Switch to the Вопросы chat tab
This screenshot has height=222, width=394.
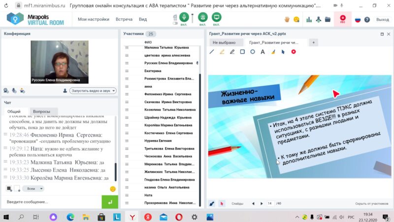point(42,111)
